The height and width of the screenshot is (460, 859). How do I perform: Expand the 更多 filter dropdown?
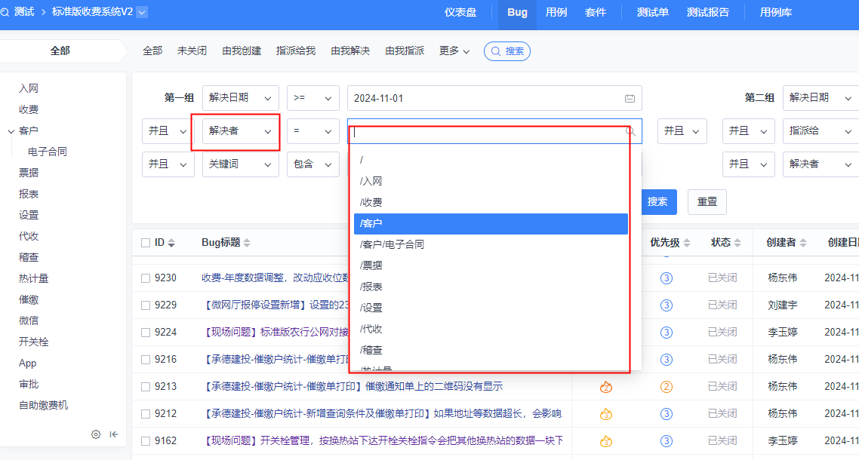click(x=454, y=51)
